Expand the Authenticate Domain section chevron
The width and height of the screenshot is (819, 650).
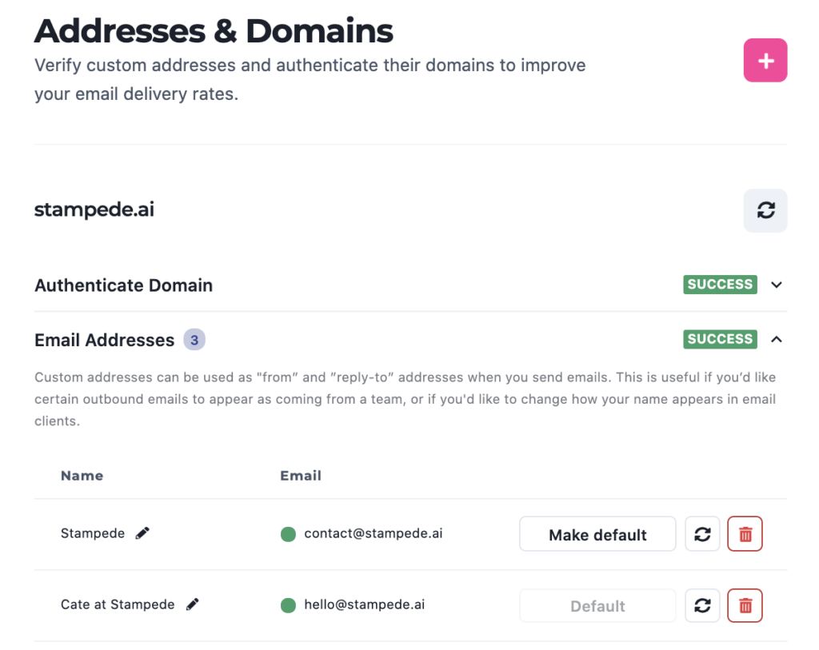(777, 285)
